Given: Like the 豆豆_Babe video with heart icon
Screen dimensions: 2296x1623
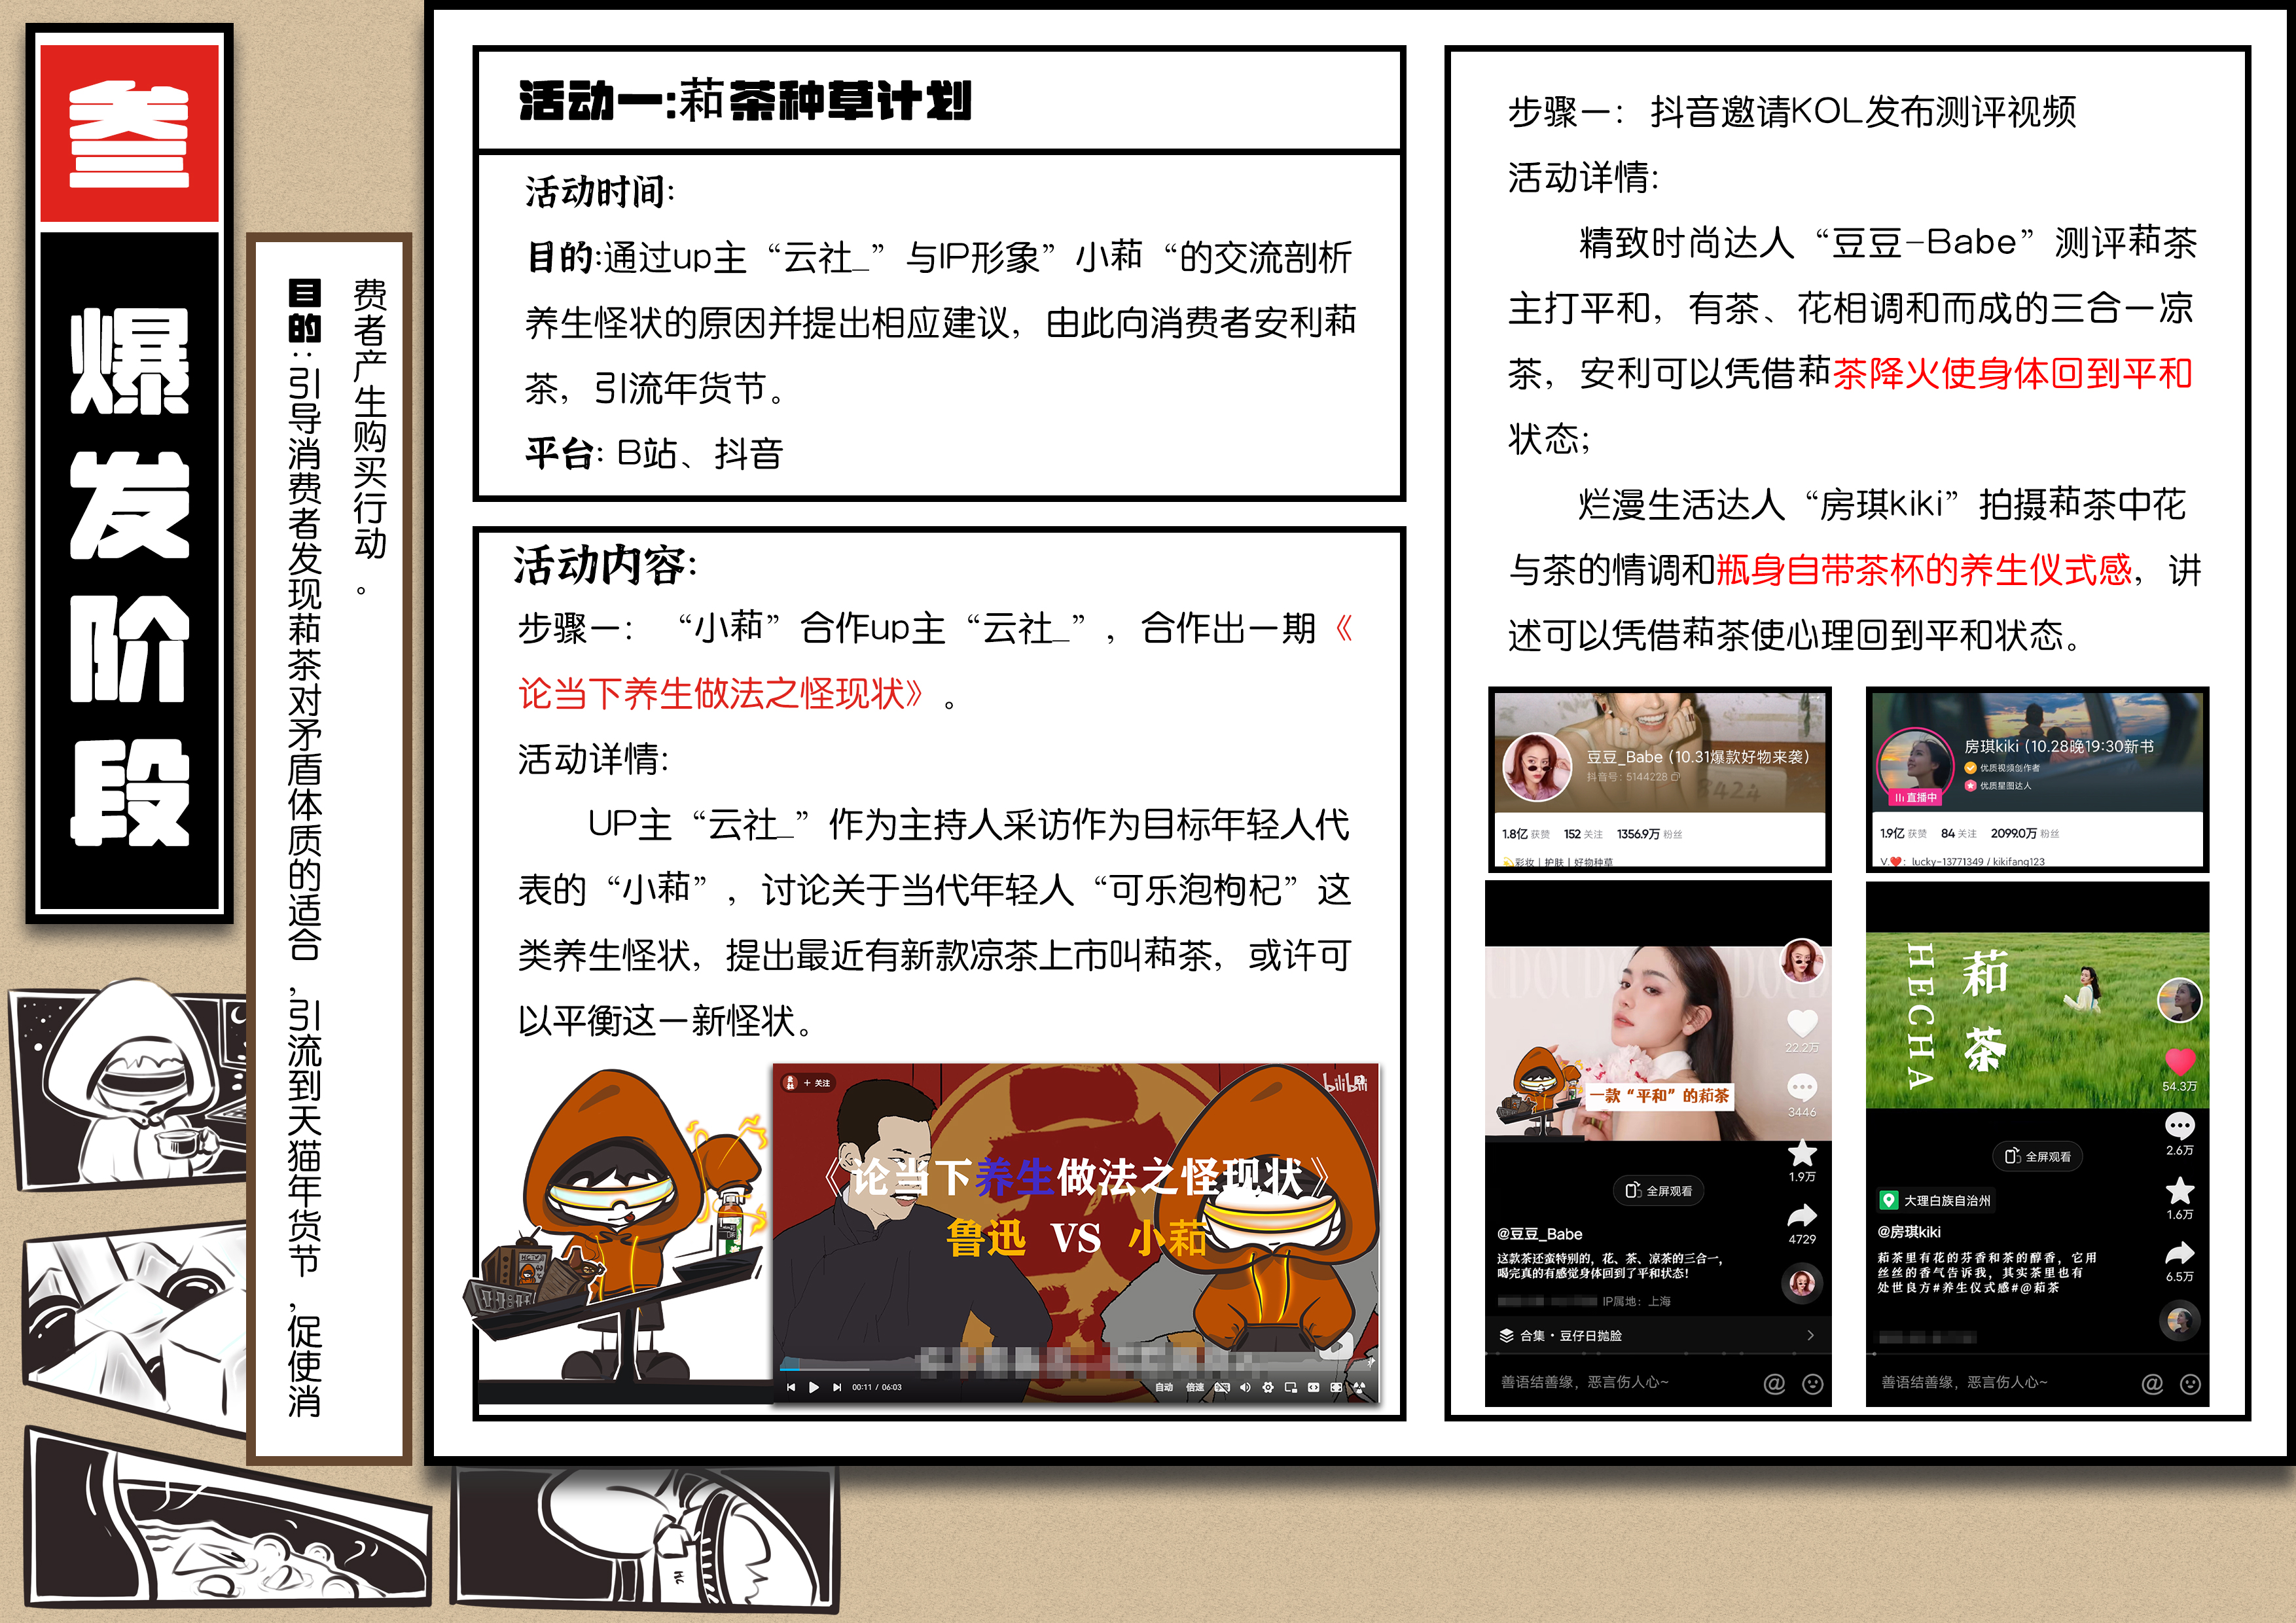Looking at the screenshot, I should coord(1802,1023).
